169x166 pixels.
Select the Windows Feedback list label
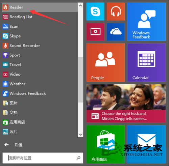tap(28, 93)
